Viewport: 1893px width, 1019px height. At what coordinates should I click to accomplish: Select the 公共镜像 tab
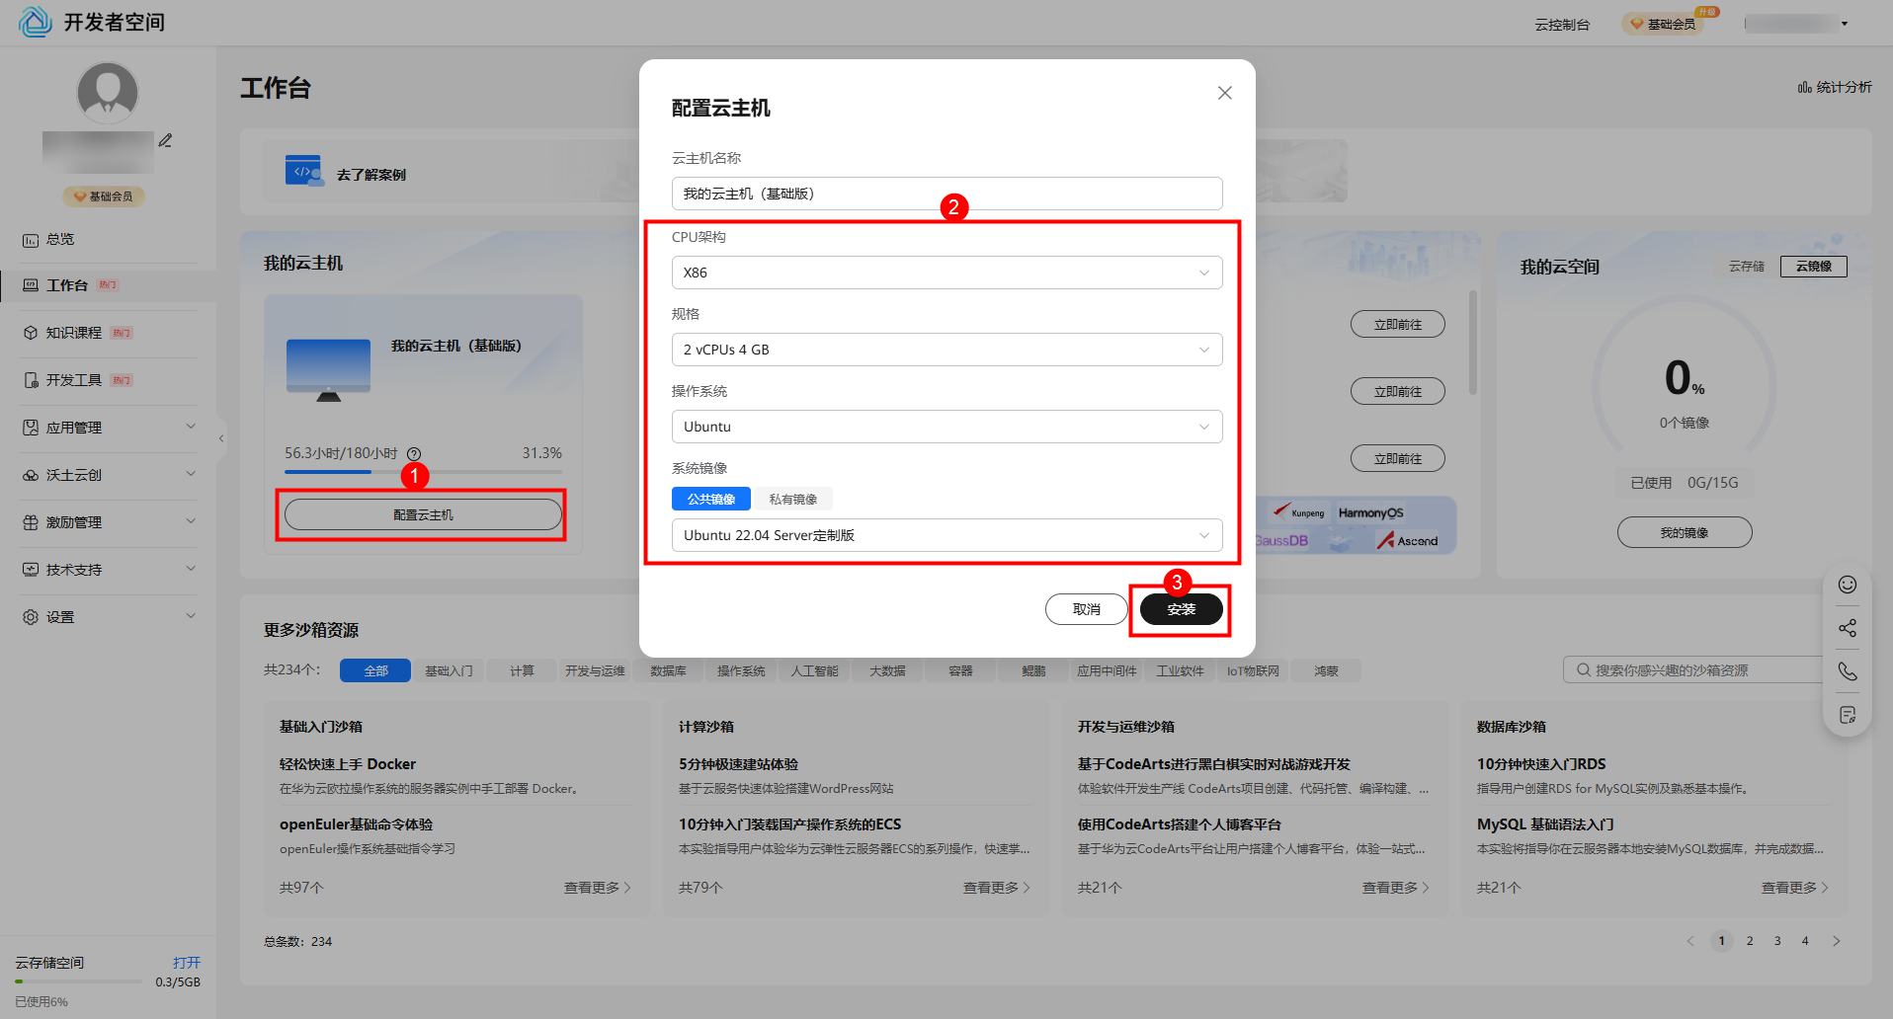[711, 500]
